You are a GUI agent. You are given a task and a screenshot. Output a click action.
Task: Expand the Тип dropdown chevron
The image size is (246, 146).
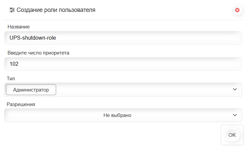235,90
